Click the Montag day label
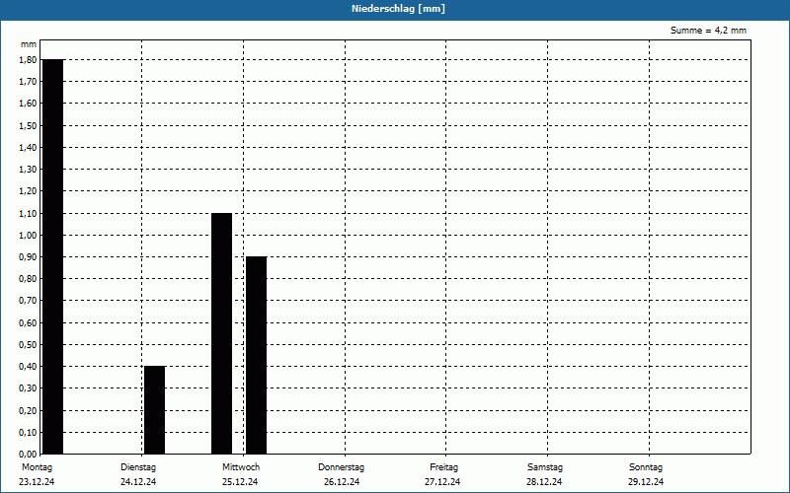The width and height of the screenshot is (790, 493). click(x=37, y=467)
